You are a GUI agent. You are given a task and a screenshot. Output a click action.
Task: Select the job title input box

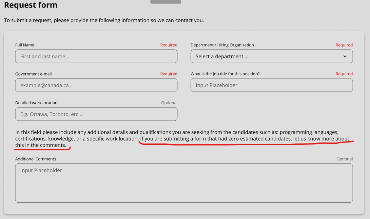click(x=271, y=85)
